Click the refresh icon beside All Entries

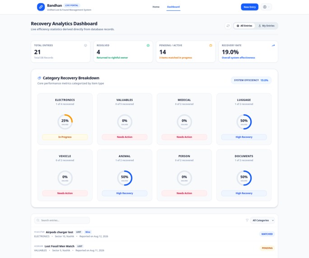(x=228, y=26)
